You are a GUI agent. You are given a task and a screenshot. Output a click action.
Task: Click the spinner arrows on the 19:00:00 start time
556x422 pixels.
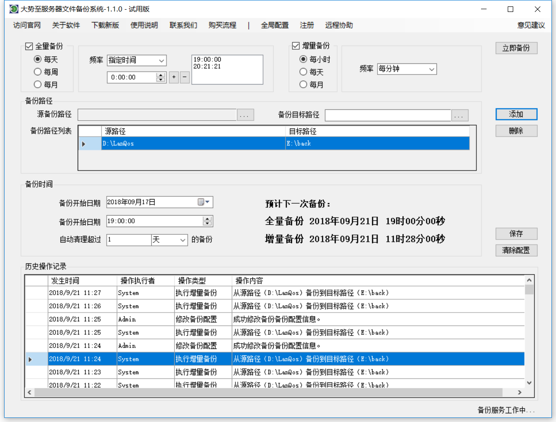click(207, 221)
